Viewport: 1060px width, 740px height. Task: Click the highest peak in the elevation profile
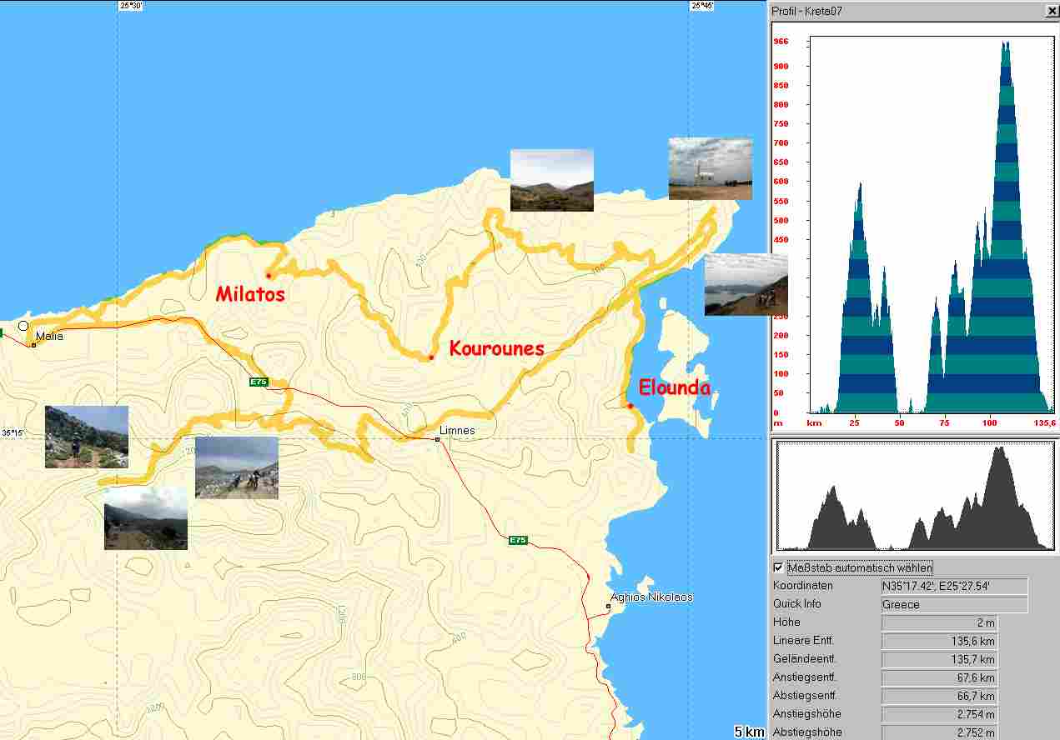1006,45
